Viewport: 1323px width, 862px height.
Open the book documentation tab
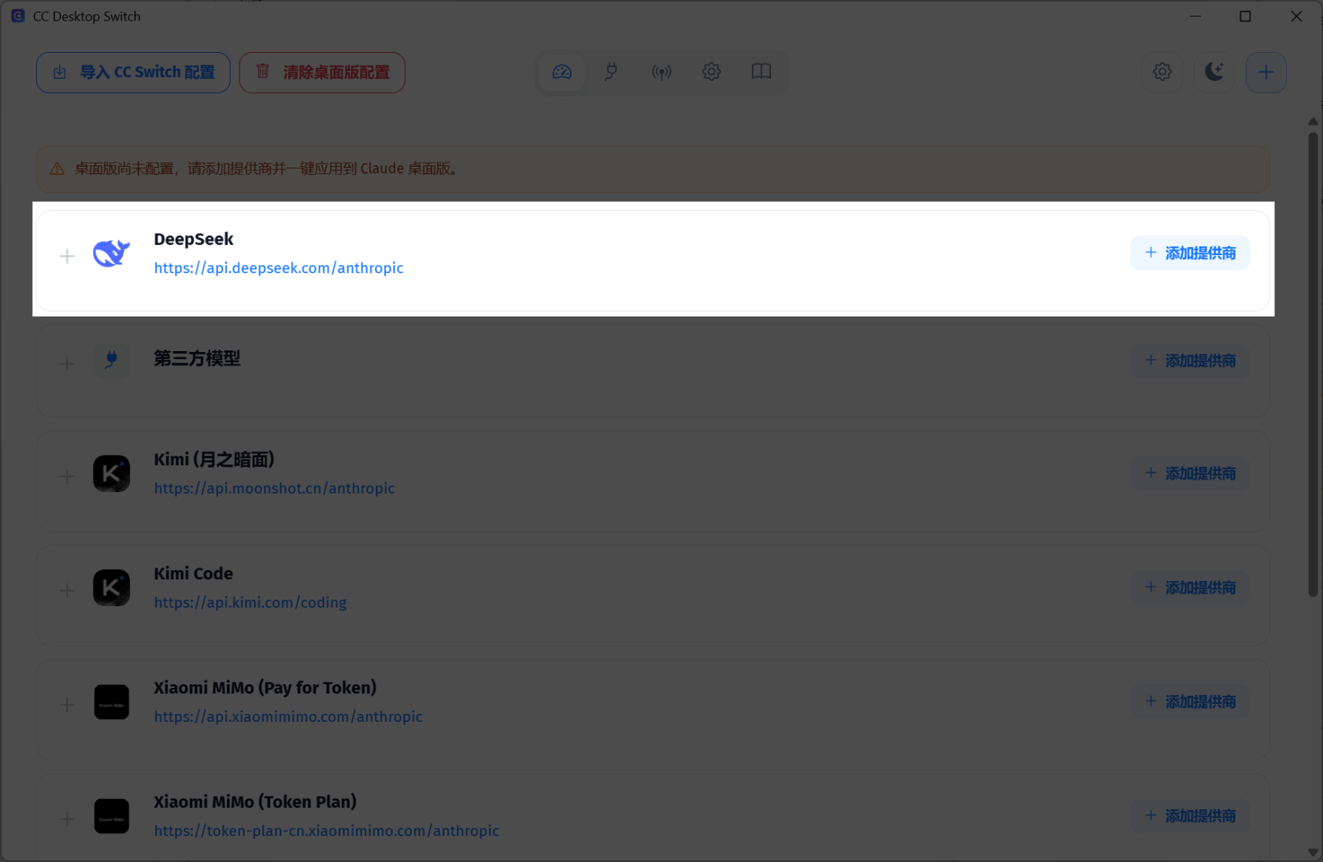coord(761,72)
